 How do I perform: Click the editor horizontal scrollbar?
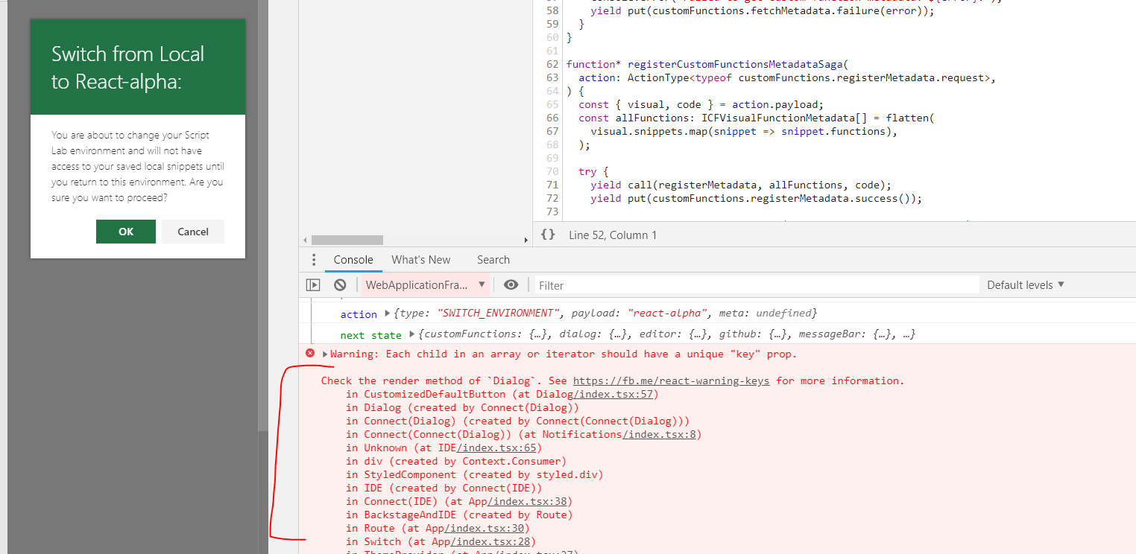(346, 239)
